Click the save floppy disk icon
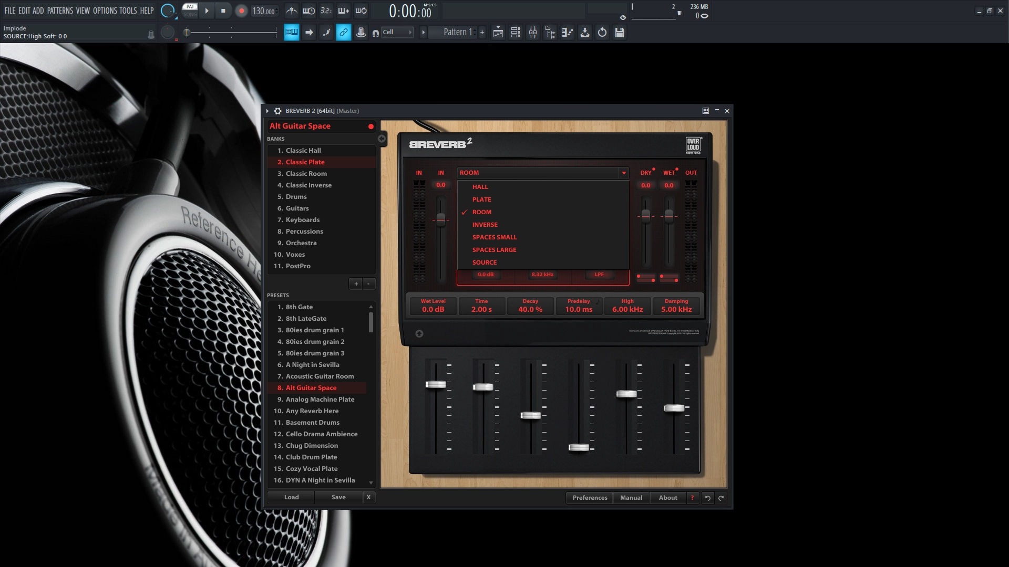This screenshot has width=1009, height=567. tap(620, 33)
